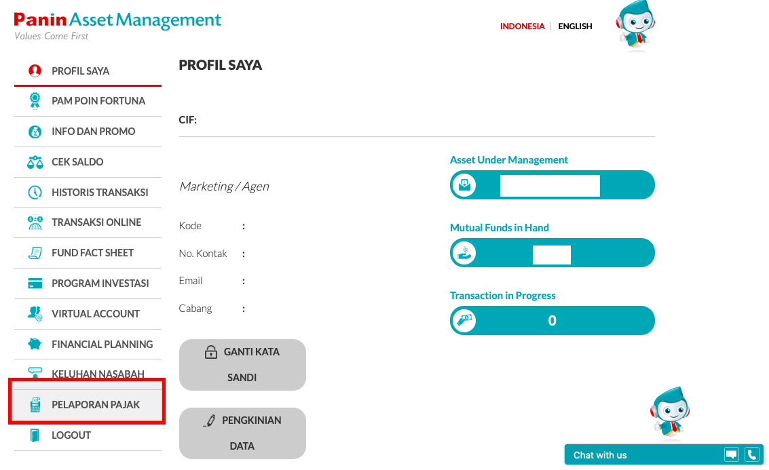Image resolution: width=769 pixels, height=470 pixels.
Task: Open the Keluhan Nasabah menu
Action: pyautogui.click(x=98, y=374)
